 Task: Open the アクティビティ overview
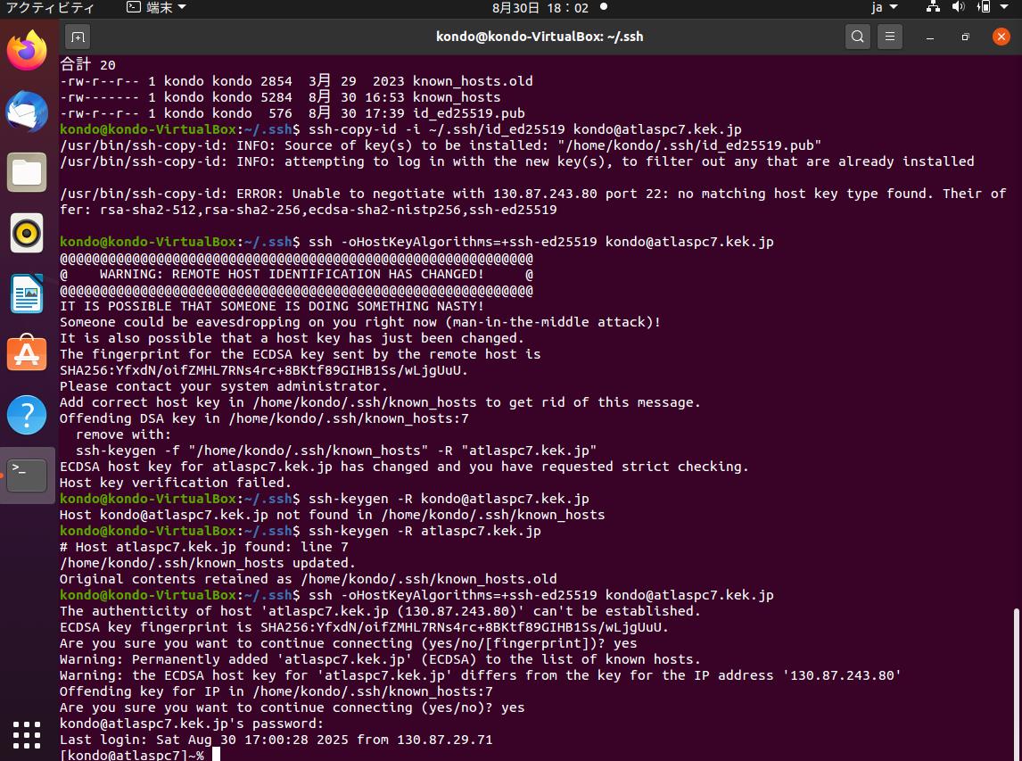(50, 8)
